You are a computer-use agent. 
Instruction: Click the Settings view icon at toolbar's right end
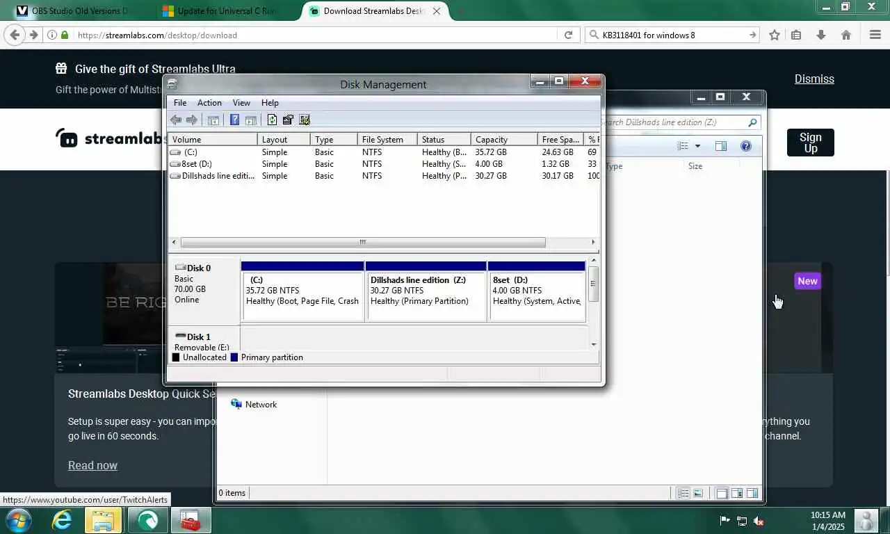pyautogui.click(x=304, y=120)
